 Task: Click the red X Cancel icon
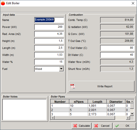click(x=96, y=126)
